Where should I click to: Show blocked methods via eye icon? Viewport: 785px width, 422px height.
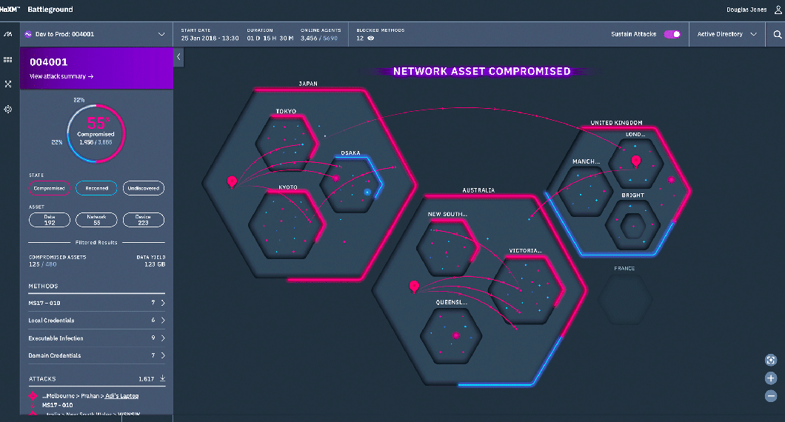pos(371,38)
